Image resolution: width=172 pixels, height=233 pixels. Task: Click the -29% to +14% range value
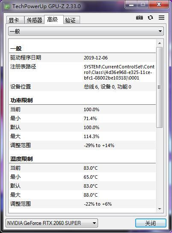click(99, 145)
